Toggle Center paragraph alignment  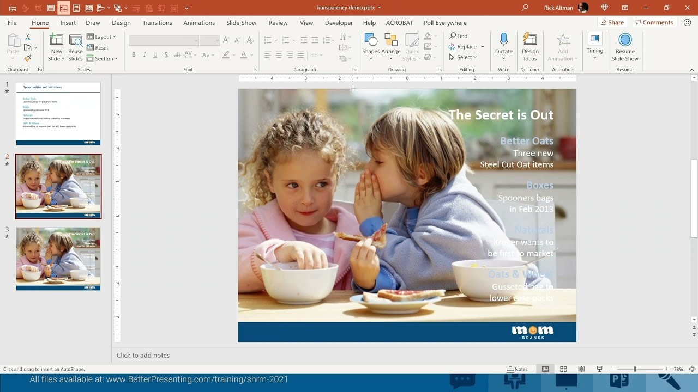pyautogui.click(x=279, y=55)
